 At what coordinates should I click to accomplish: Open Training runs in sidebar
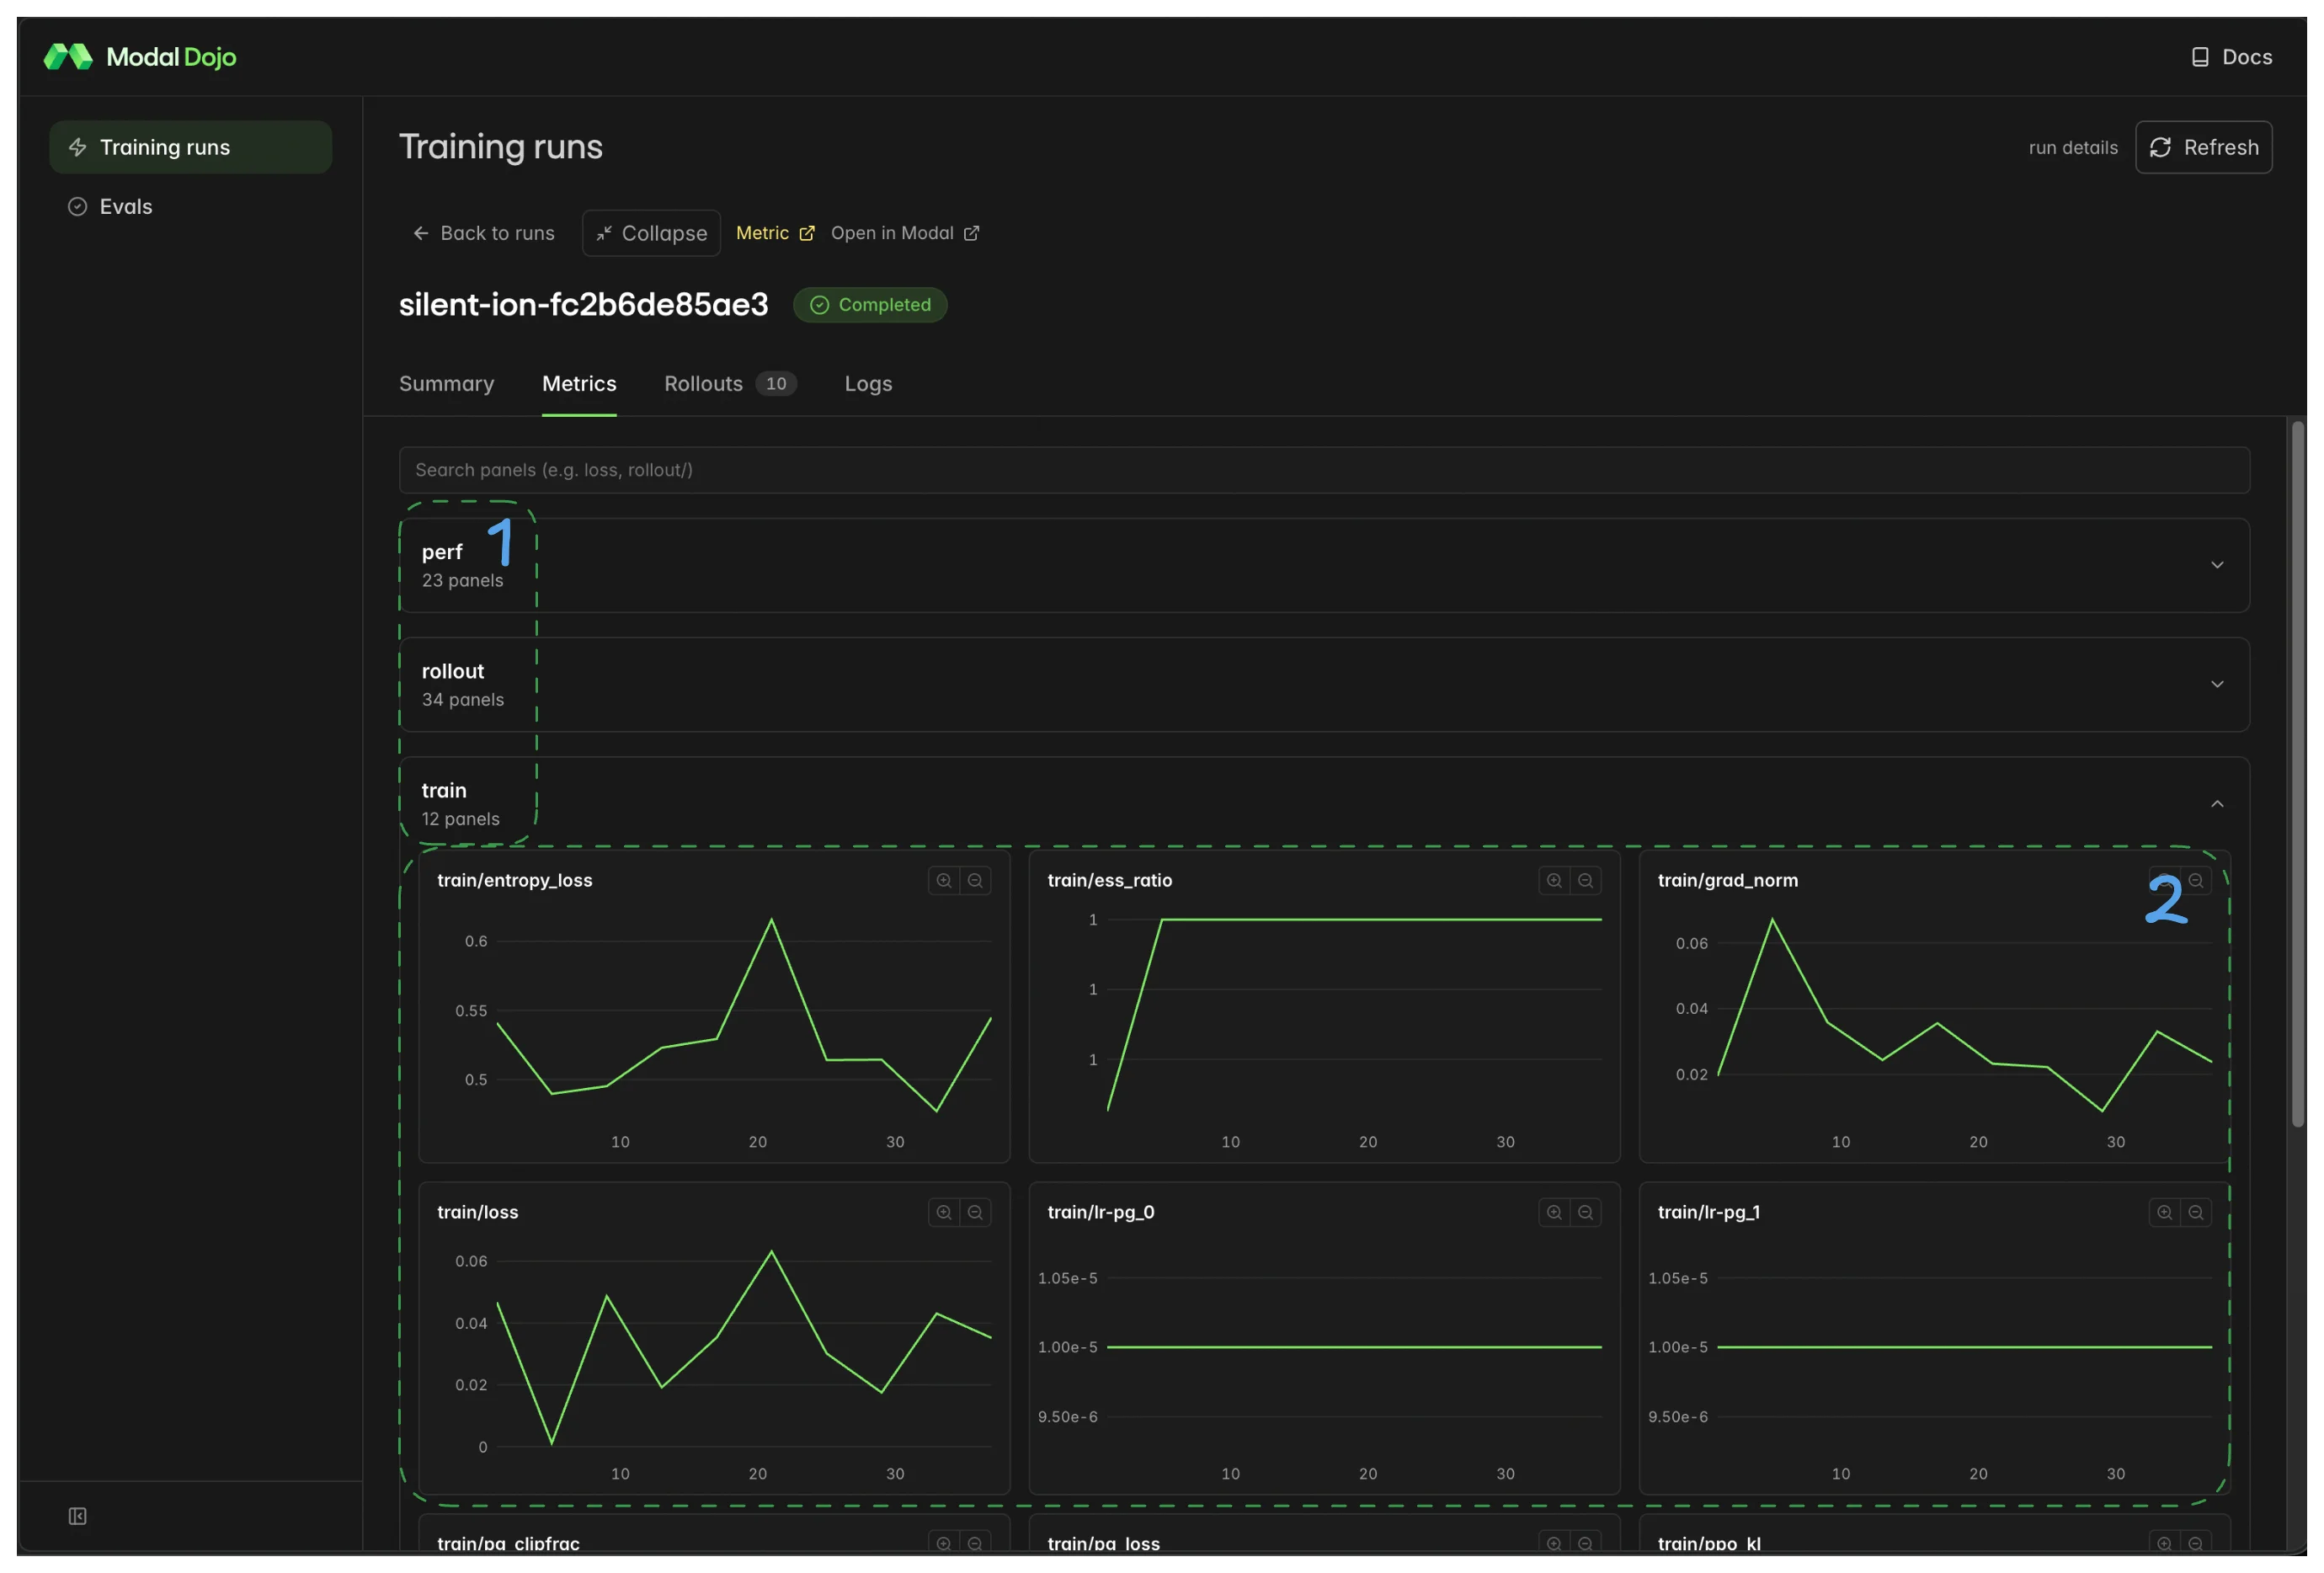pyautogui.click(x=190, y=147)
